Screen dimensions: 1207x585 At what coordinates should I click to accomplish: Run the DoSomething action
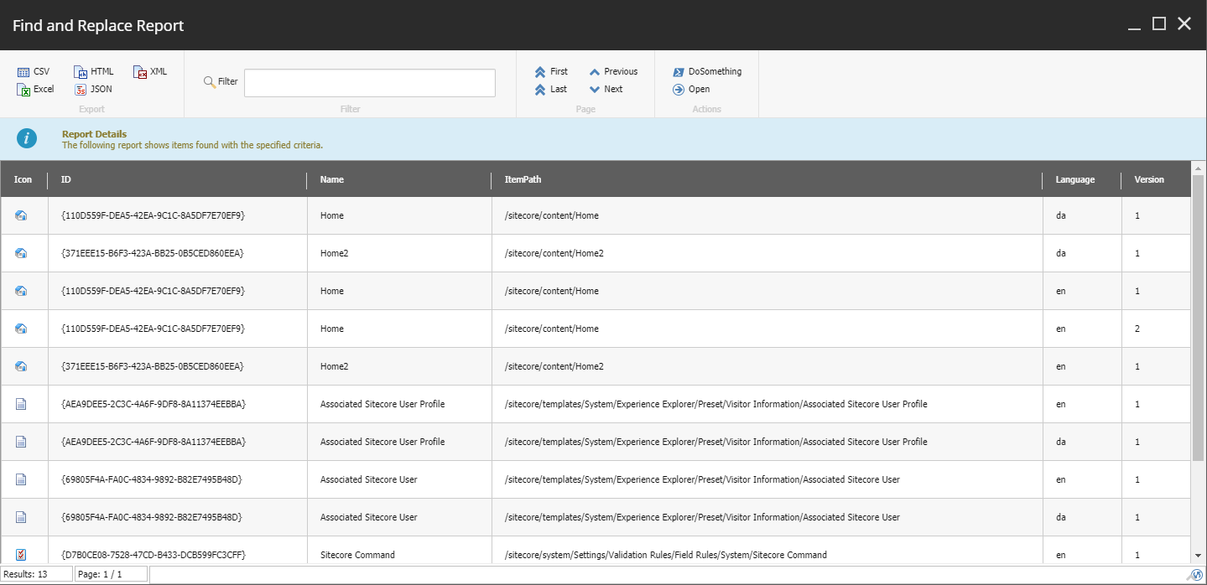(707, 71)
